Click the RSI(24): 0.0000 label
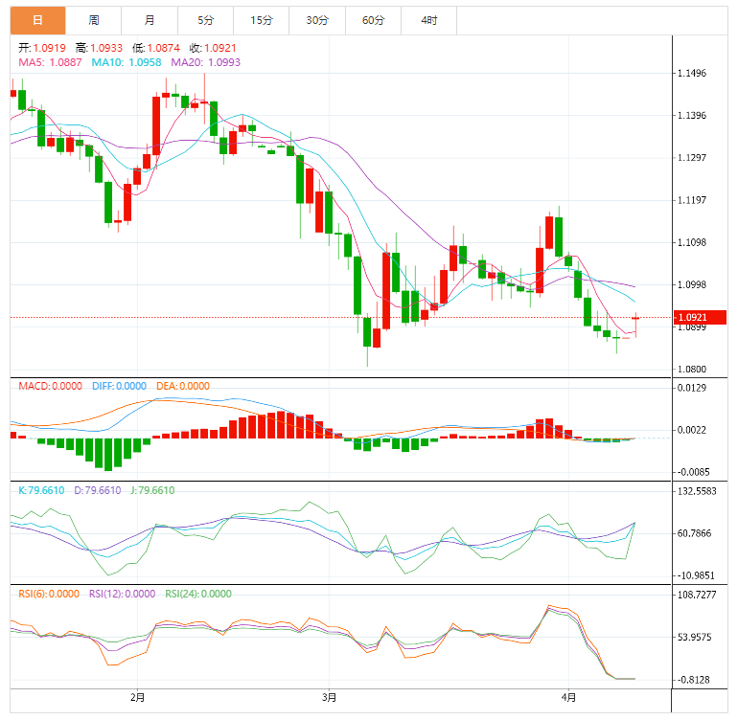Image resolution: width=738 pixels, height=720 pixels. pyautogui.click(x=198, y=594)
